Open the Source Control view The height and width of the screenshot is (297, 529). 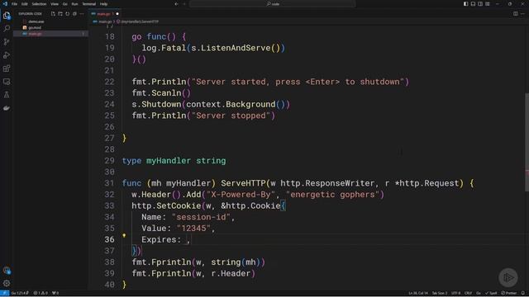click(x=7, y=42)
